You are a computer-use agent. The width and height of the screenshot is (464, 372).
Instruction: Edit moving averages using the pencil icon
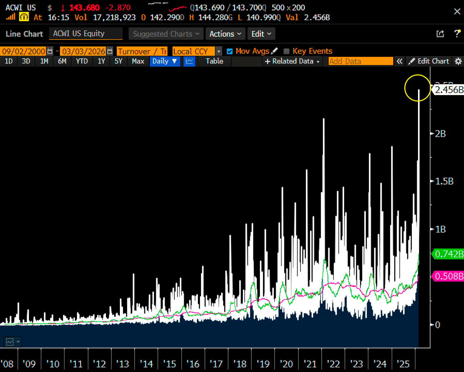coord(273,51)
